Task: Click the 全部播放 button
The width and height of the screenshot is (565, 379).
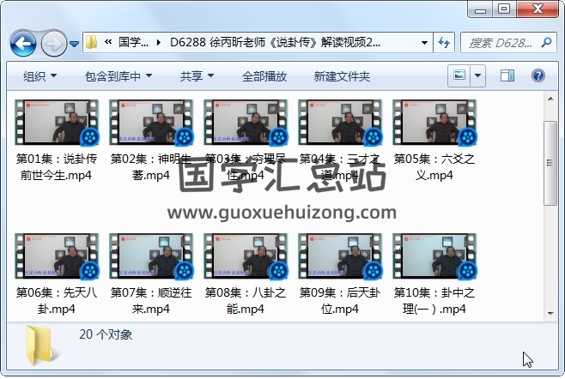Action: click(x=264, y=76)
